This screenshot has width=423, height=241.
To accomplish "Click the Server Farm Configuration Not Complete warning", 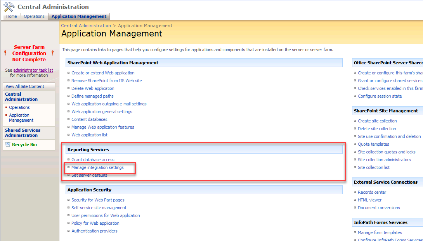I will pos(29,53).
